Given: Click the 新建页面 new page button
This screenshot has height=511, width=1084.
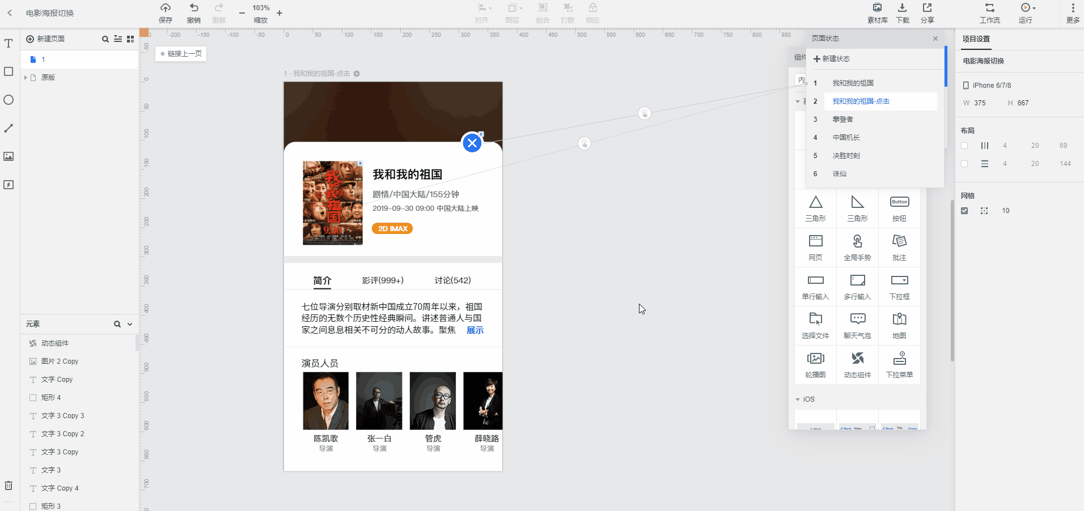Looking at the screenshot, I should click(45, 39).
